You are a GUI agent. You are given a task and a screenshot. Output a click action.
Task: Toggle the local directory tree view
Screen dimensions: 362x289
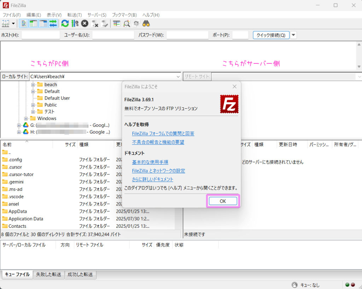point(34,24)
